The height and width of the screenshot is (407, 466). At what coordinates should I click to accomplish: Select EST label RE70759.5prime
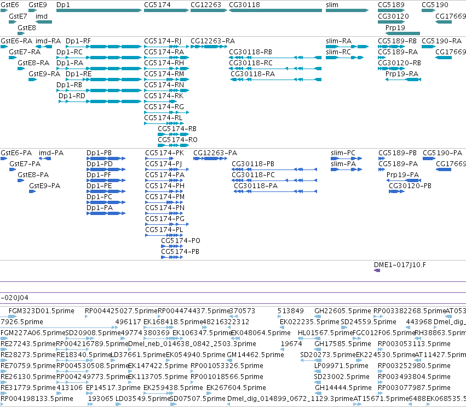point(28,366)
